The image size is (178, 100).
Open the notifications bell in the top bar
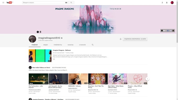pyautogui.click(x=167, y=3)
